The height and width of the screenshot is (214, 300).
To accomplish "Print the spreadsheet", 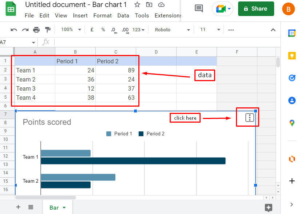I will click(36, 30).
